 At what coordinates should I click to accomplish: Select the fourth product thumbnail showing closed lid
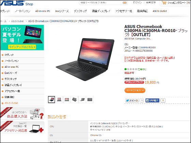coord(74,99)
